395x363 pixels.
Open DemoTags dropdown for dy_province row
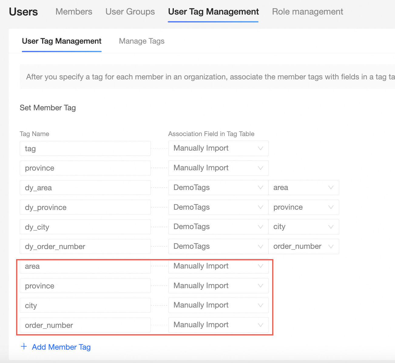(x=218, y=207)
